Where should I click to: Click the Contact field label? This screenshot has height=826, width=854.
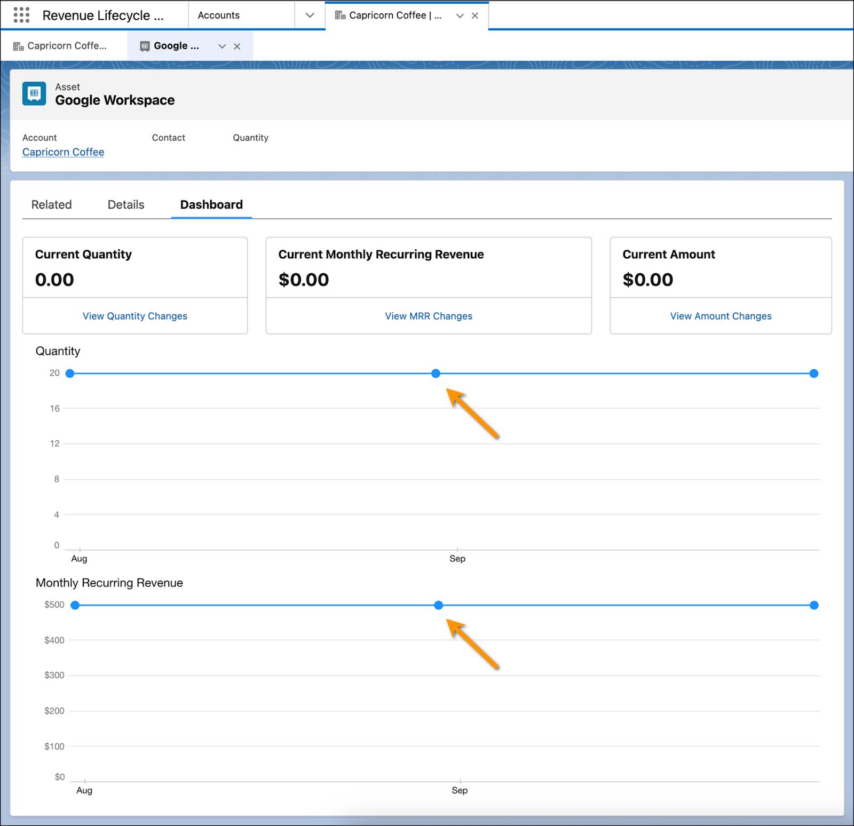[x=169, y=138]
